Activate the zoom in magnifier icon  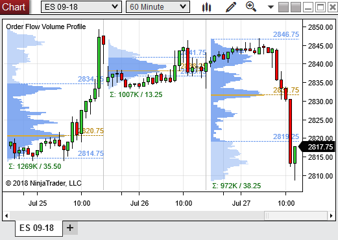pyautogui.click(x=251, y=6)
